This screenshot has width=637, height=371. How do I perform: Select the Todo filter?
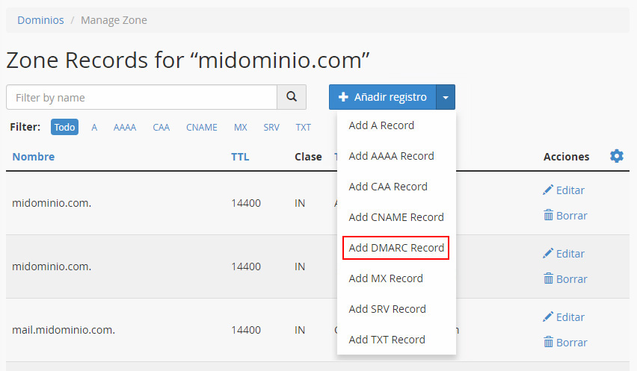pyautogui.click(x=64, y=127)
